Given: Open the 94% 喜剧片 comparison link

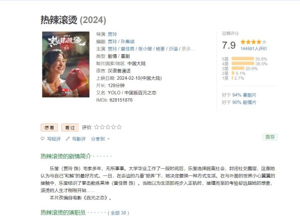Looking at the screenshot, I should [244, 95].
